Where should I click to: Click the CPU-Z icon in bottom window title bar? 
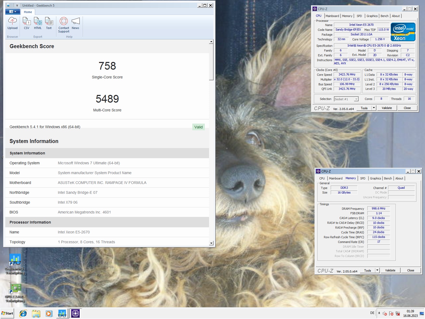[318, 171]
